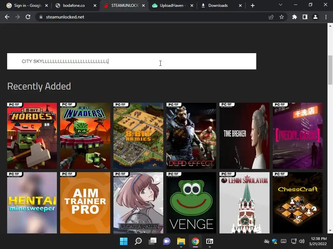Open the Aim Trainer Pro game cover
Image resolution: width=333 pixels, height=249 pixels.
click(85, 203)
